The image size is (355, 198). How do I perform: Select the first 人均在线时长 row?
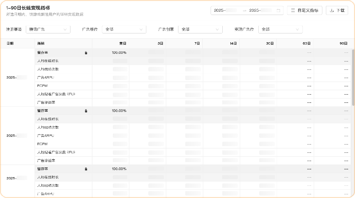(x=48, y=61)
